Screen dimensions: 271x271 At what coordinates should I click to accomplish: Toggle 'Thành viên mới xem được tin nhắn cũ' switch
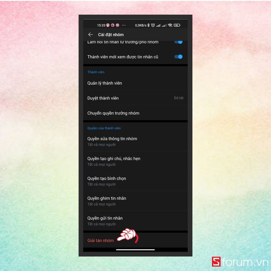pyautogui.click(x=178, y=57)
